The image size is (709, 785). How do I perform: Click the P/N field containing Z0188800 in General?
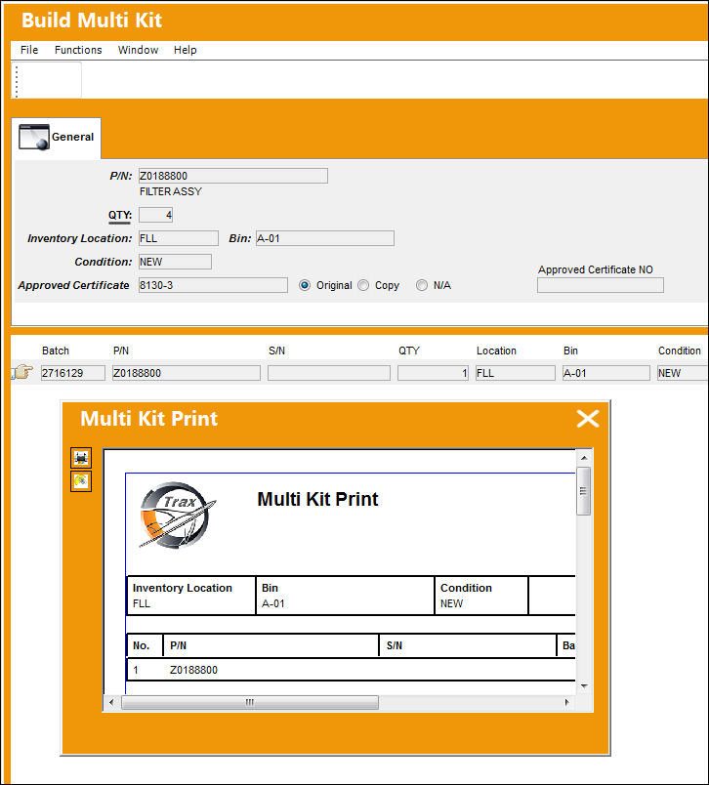233,176
